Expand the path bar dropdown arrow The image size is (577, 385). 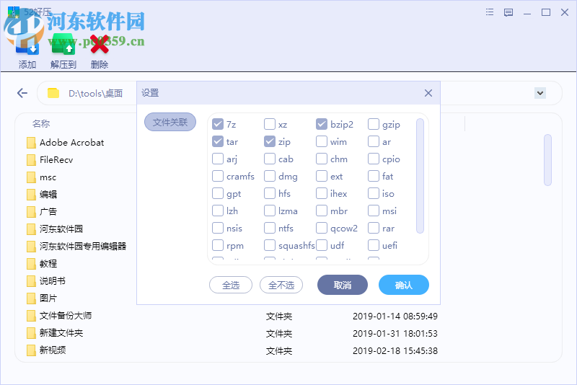pyautogui.click(x=539, y=93)
